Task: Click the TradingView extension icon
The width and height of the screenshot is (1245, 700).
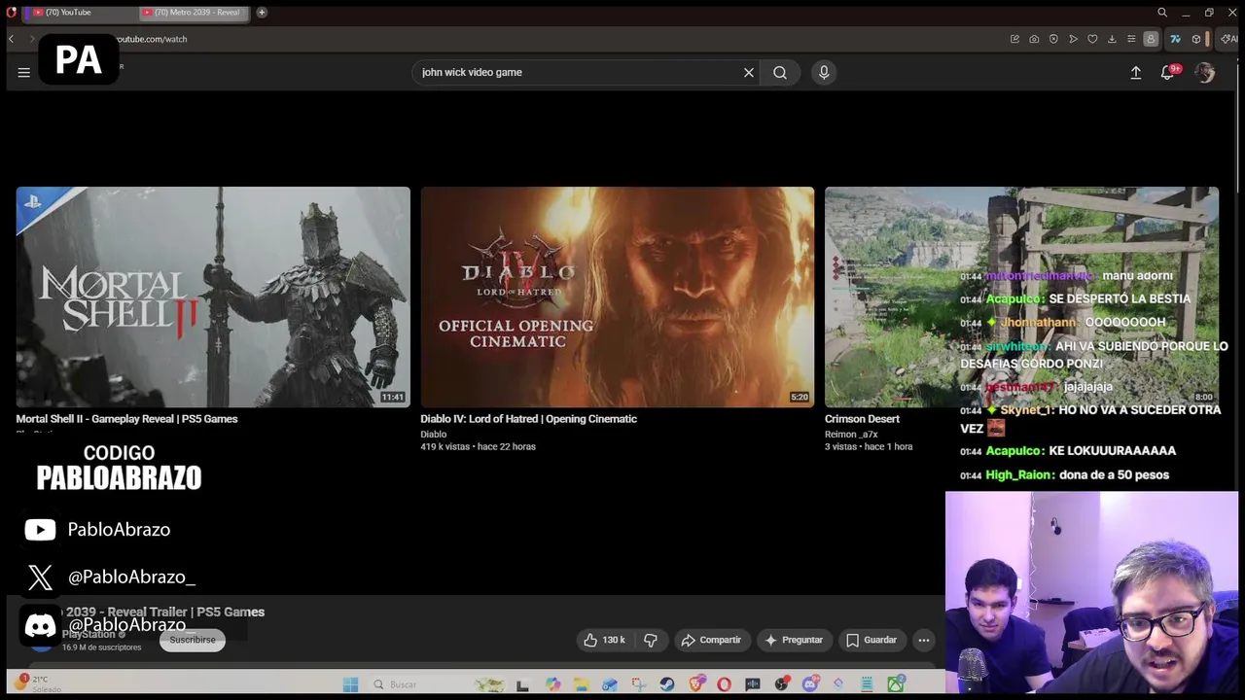Action: [x=1175, y=39]
